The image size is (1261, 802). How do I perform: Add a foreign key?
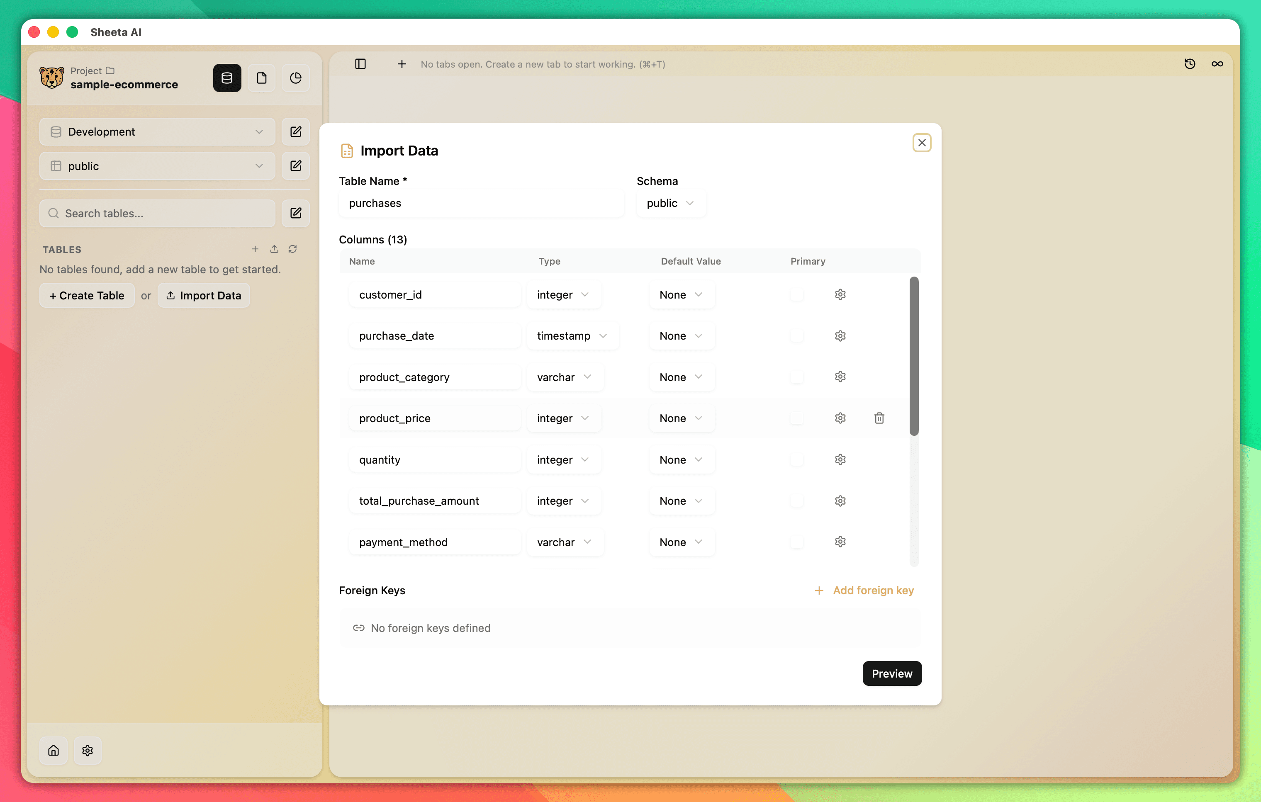(x=864, y=591)
